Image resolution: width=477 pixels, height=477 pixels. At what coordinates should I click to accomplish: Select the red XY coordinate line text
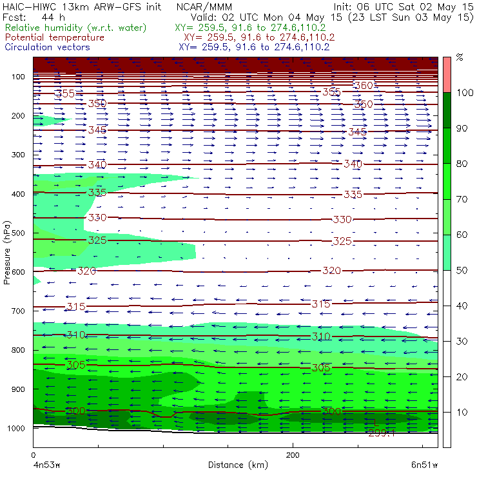tap(259, 37)
